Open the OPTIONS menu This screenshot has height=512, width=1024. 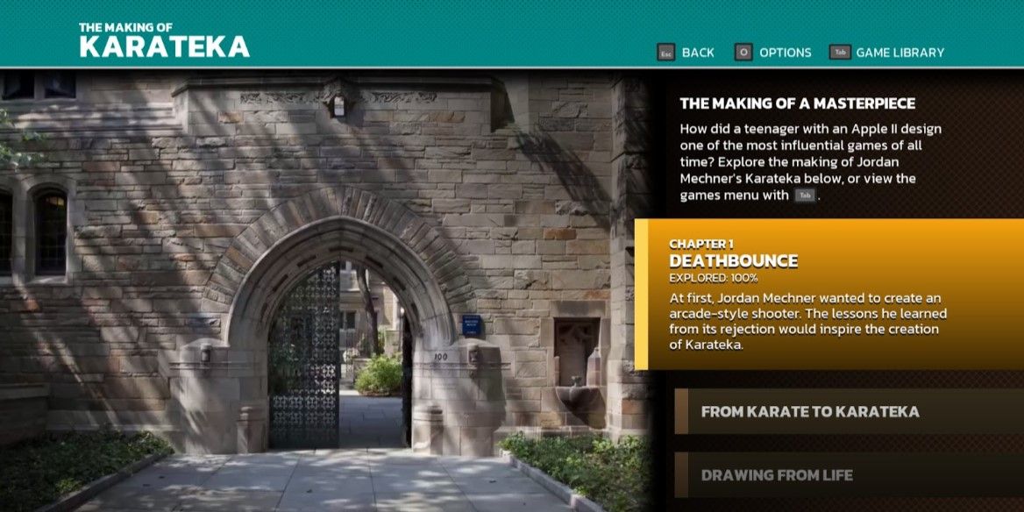pos(785,53)
